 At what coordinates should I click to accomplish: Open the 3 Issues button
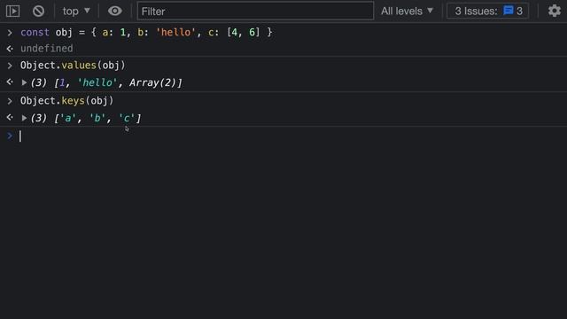(488, 12)
